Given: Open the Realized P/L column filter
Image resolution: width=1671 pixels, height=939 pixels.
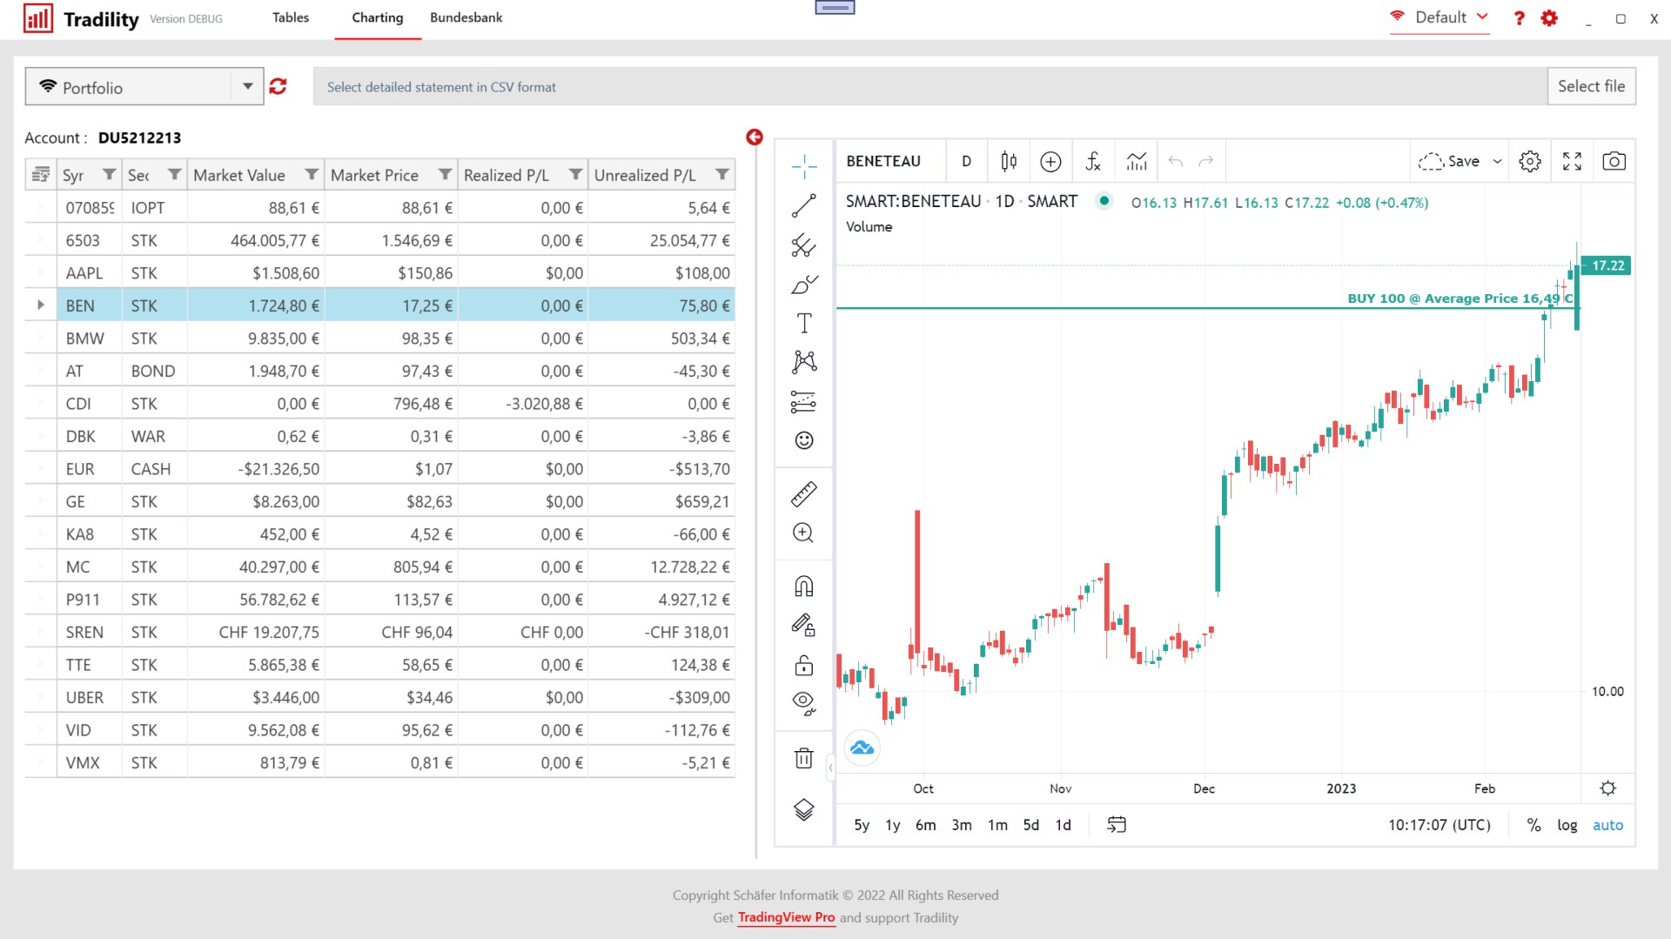Looking at the screenshot, I should [575, 174].
